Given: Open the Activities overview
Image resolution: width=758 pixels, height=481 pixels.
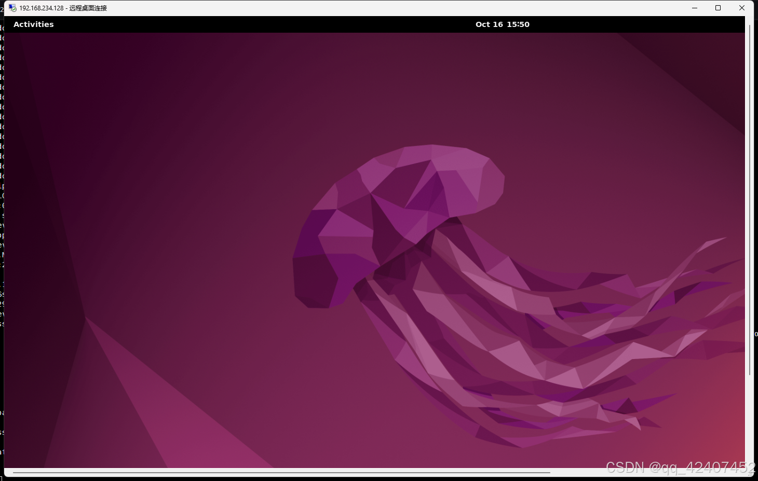Looking at the screenshot, I should point(34,24).
